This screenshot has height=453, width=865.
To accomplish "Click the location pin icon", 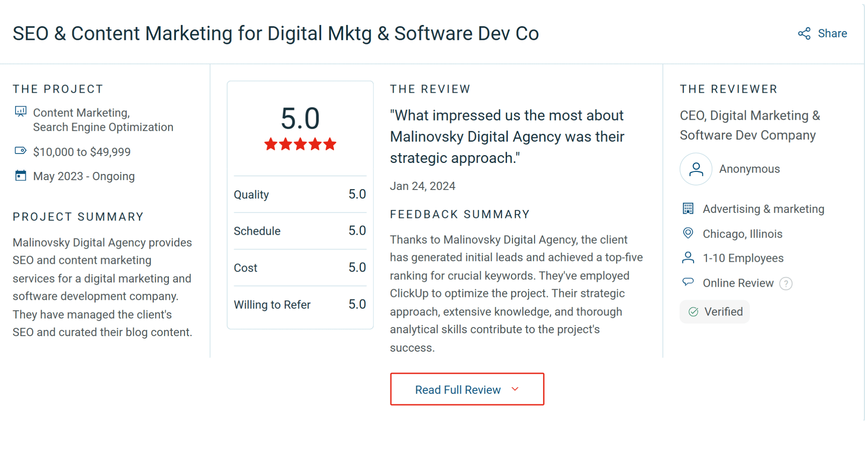I will click(688, 233).
